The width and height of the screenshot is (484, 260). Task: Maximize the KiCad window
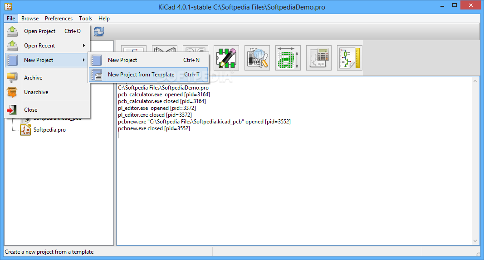pyautogui.click(x=455, y=5)
